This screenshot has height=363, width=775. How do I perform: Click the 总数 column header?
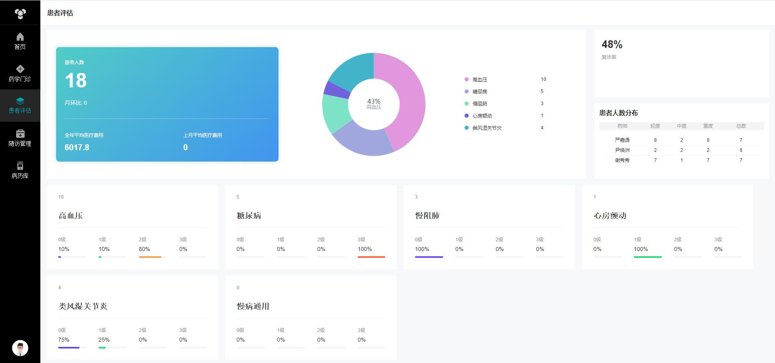(741, 126)
